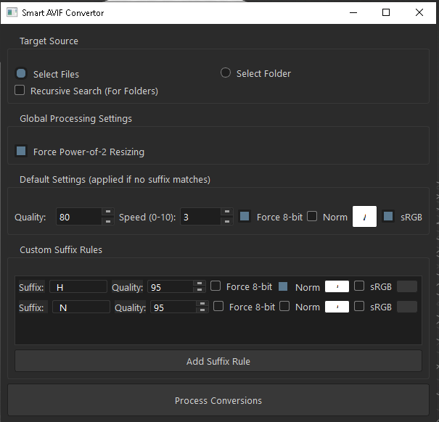
Task: Increase Quality in the N suffix row
Action: point(202,303)
